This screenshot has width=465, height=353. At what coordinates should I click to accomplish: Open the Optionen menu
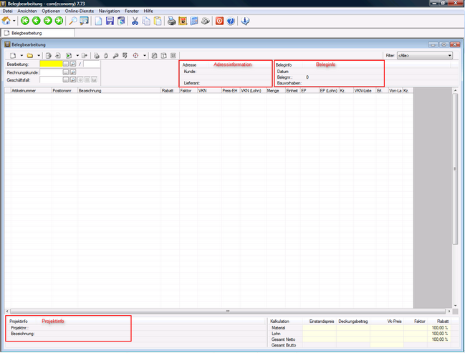pos(51,11)
